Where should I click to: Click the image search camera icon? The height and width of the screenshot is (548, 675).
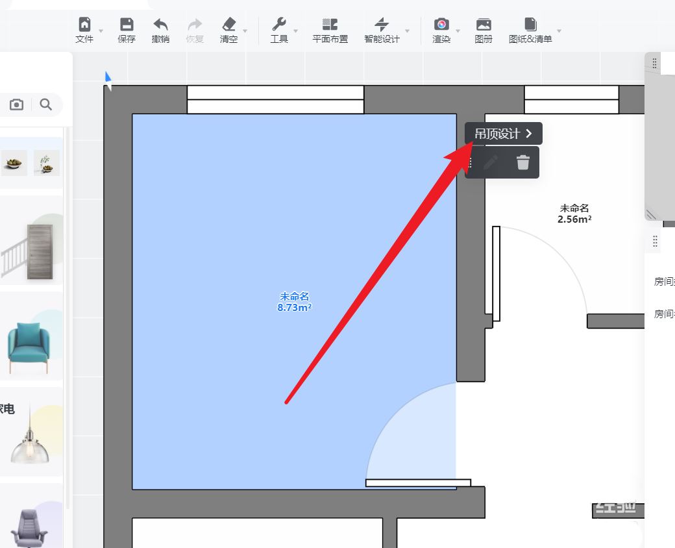click(x=16, y=105)
